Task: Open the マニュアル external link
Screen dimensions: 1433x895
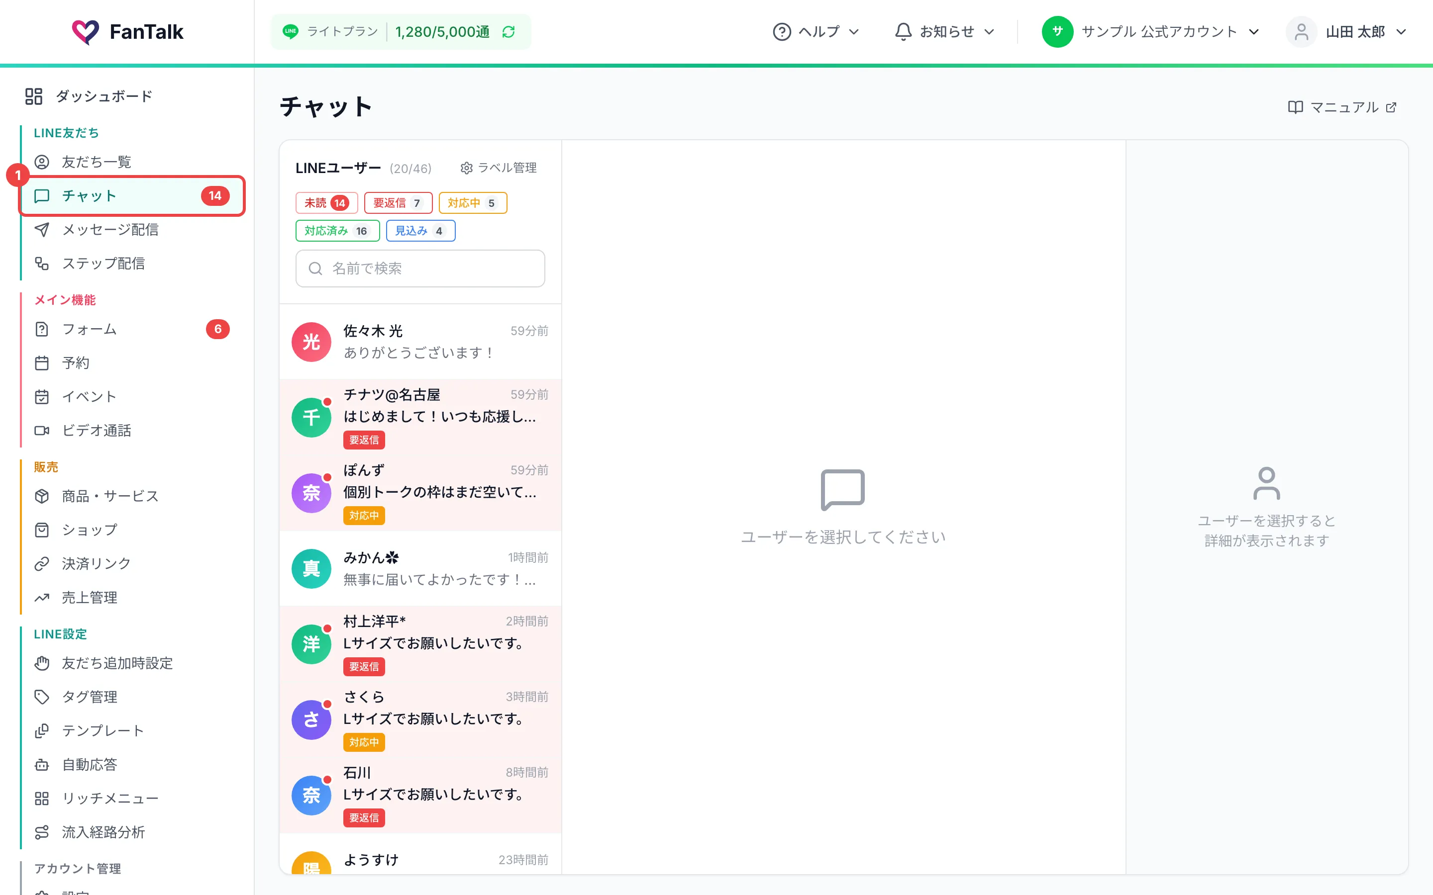Action: click(1342, 107)
